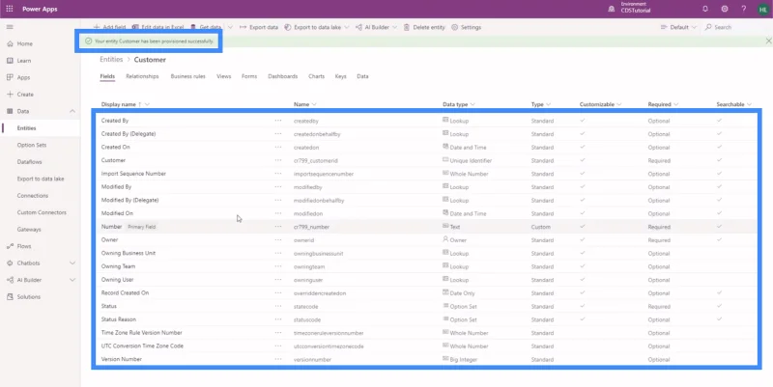Collapse navigation with hamburger icon
773x387 pixels.
pos(10,27)
